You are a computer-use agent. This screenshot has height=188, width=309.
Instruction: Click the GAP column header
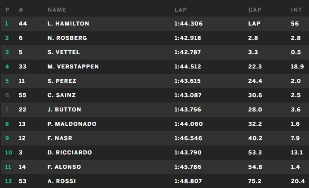pyautogui.click(x=255, y=9)
